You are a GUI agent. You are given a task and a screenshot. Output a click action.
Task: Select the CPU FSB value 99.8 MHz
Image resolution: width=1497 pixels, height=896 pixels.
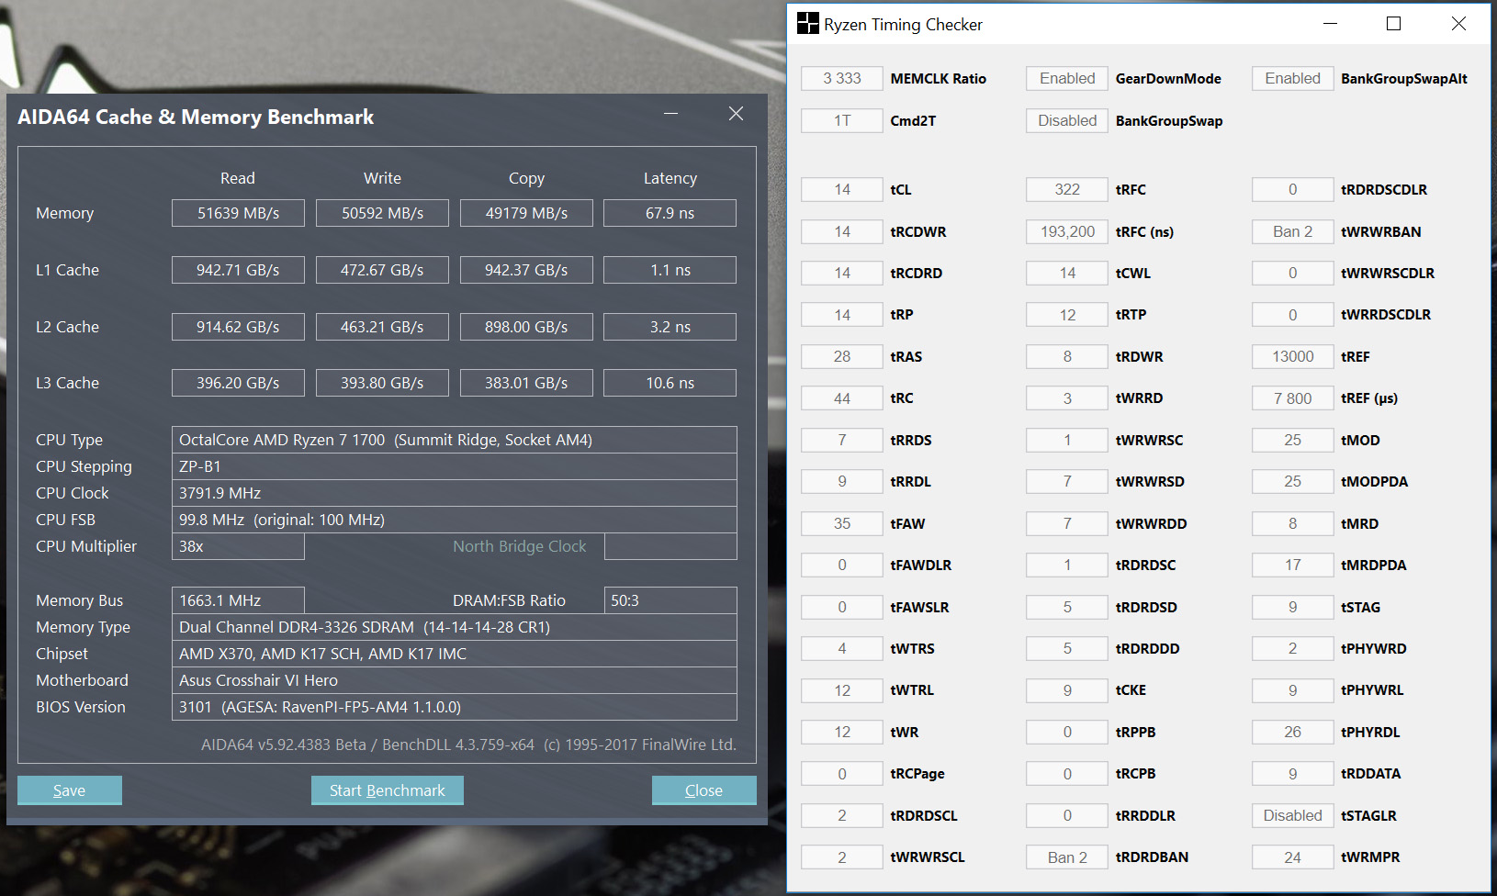click(x=454, y=520)
